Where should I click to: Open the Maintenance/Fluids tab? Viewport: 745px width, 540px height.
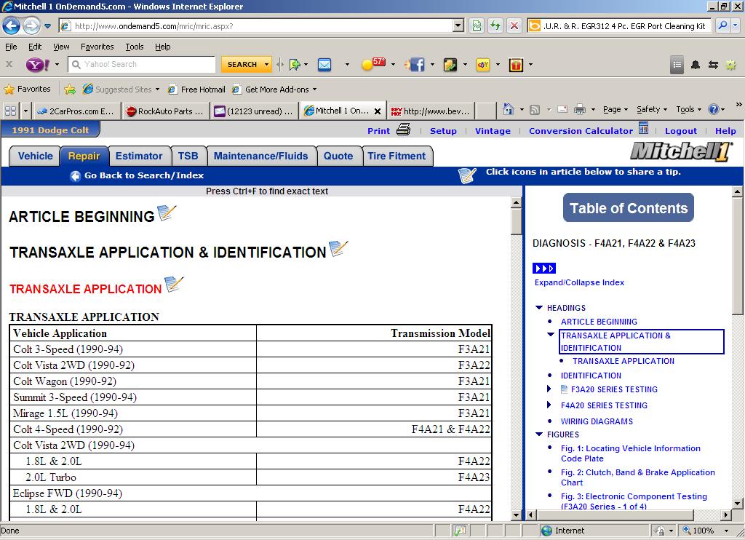260,156
